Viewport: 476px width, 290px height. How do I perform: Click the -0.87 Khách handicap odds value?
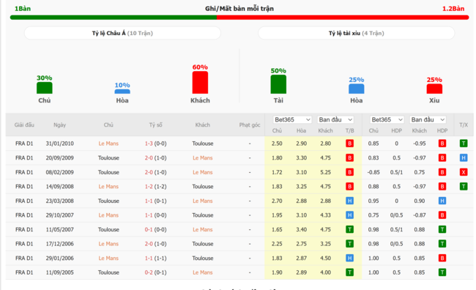click(x=419, y=215)
